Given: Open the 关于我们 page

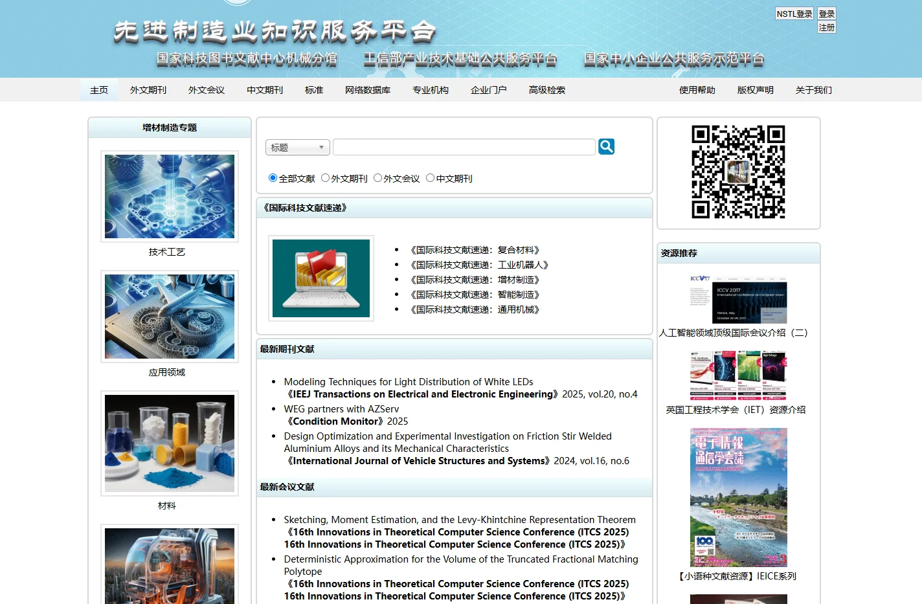Looking at the screenshot, I should [x=814, y=90].
